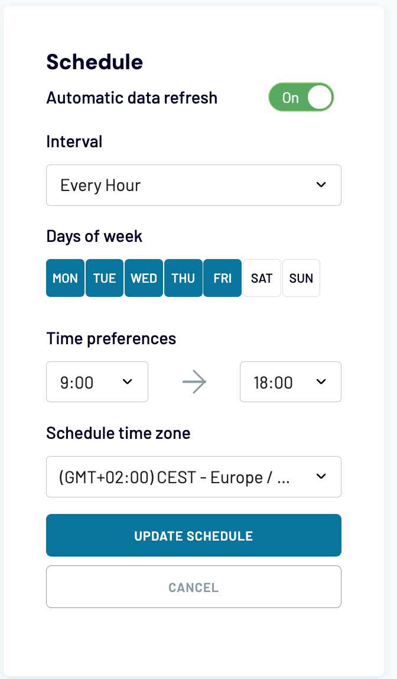Deselect the MON day button
Screen dimensions: 397x679
tap(65, 278)
